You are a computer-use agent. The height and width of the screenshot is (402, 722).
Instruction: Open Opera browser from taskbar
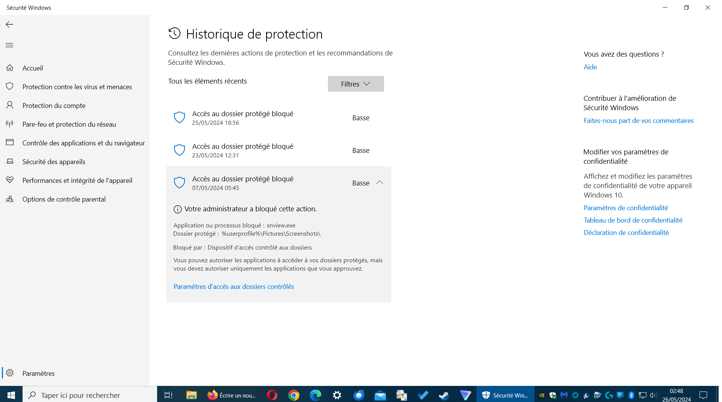(272, 395)
